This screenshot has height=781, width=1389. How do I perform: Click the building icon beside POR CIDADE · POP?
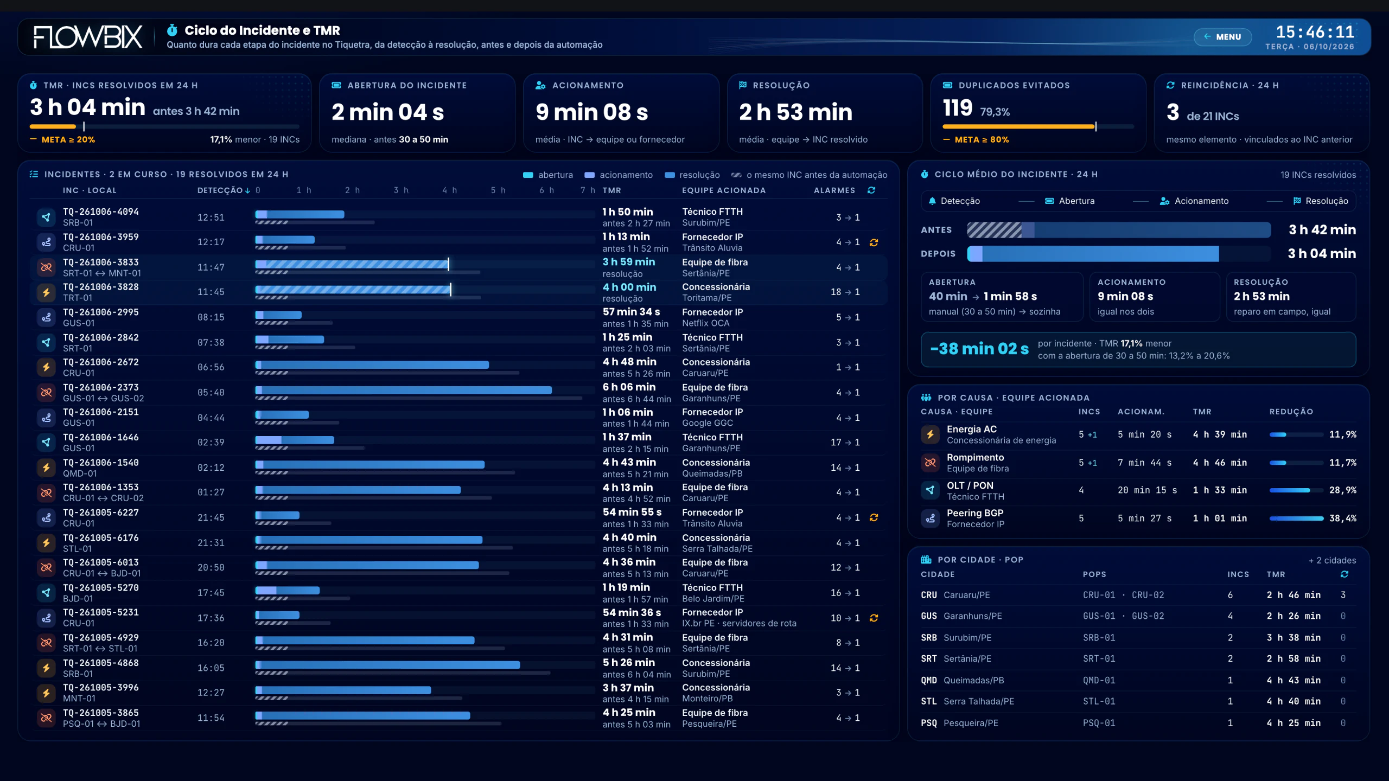[926, 560]
